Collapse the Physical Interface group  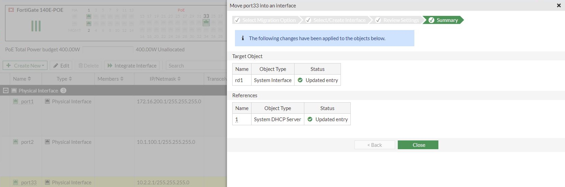click(6, 90)
